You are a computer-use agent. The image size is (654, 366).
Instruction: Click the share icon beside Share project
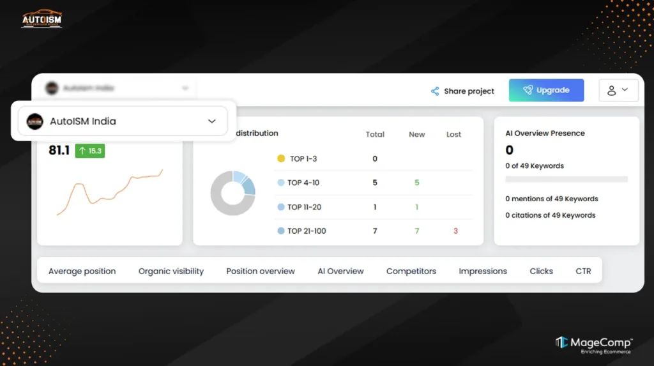435,91
